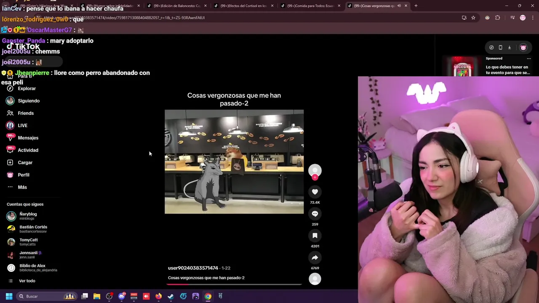Click username user90240383571474

point(193,268)
